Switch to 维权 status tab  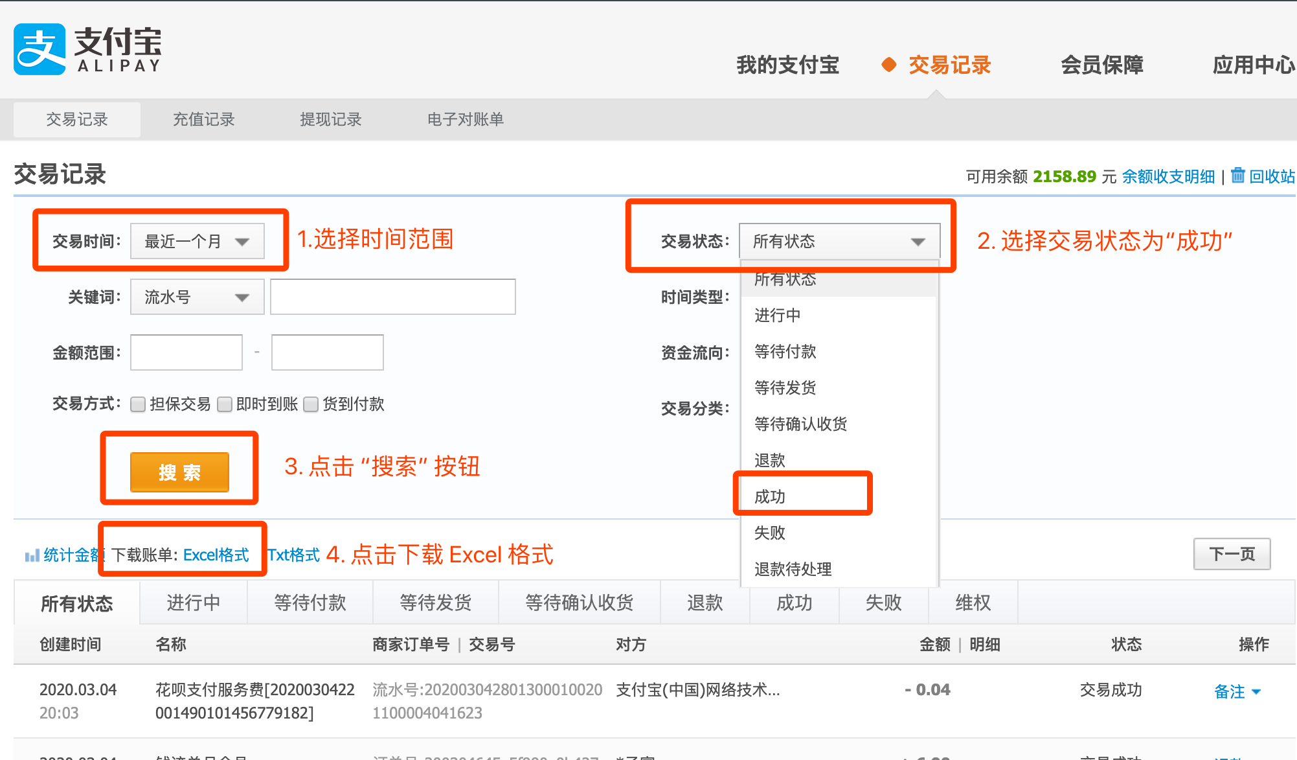point(973,603)
